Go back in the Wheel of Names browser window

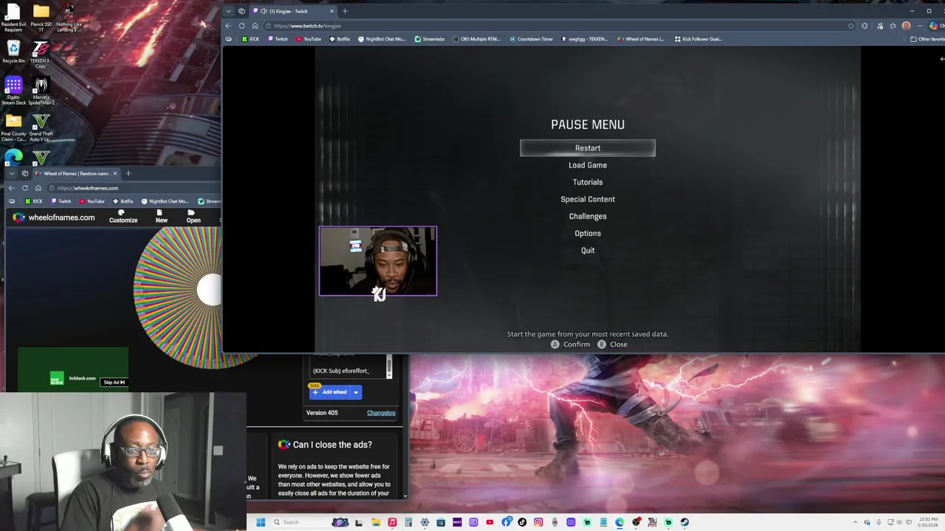(x=11, y=188)
